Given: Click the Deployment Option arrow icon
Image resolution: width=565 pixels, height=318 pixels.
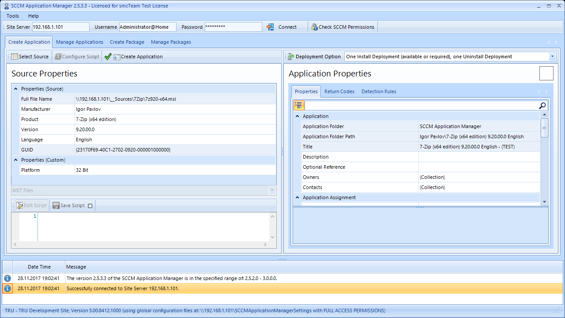Looking at the screenshot, I should pos(291,57).
